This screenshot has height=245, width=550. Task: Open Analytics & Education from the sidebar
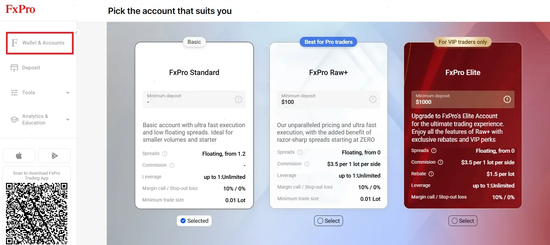(14, 120)
